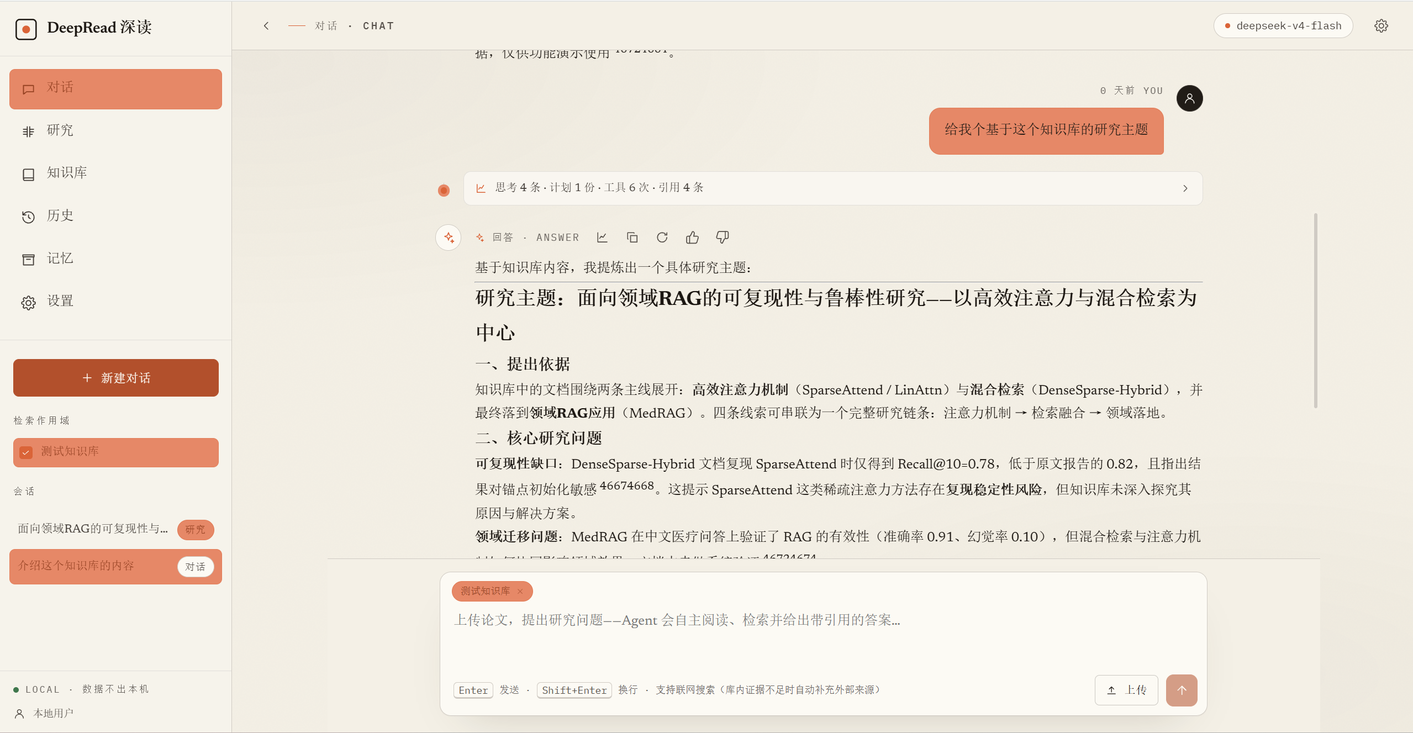Click the chart icon in thinking summary

coord(481,188)
